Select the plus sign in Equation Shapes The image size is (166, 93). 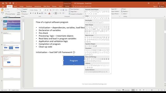pyautogui.click(x=86, y=46)
